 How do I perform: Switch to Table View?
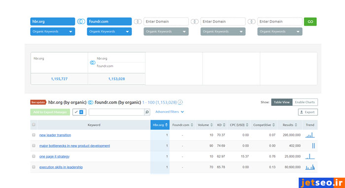(281, 102)
